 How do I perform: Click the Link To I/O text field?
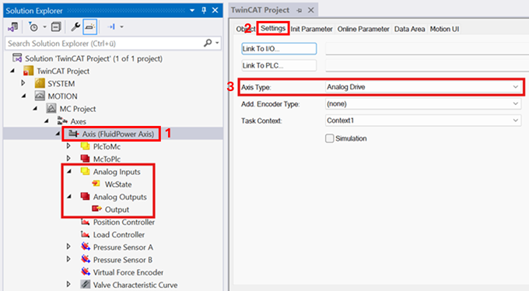pyautogui.click(x=427, y=48)
